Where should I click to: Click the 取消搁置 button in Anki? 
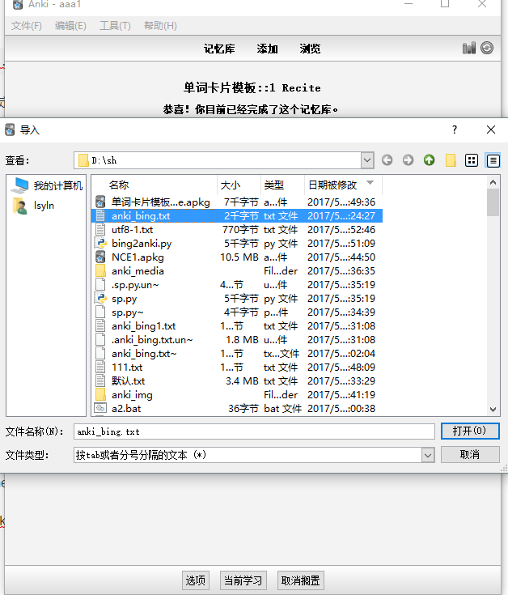(x=301, y=580)
